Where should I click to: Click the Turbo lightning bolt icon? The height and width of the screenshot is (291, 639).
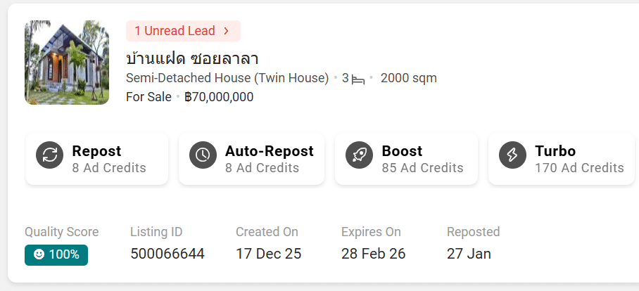click(512, 155)
